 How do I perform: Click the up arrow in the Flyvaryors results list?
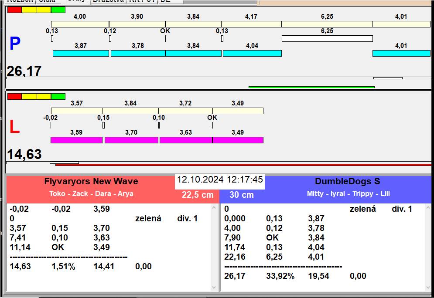coord(214,207)
